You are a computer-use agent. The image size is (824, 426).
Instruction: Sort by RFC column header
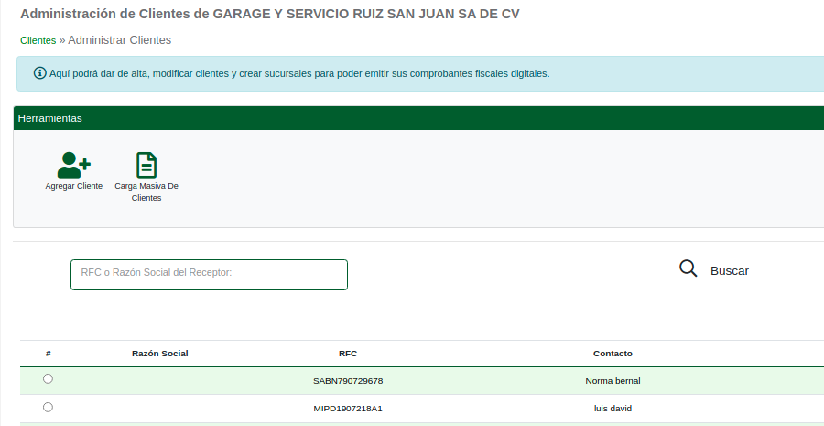[348, 354]
